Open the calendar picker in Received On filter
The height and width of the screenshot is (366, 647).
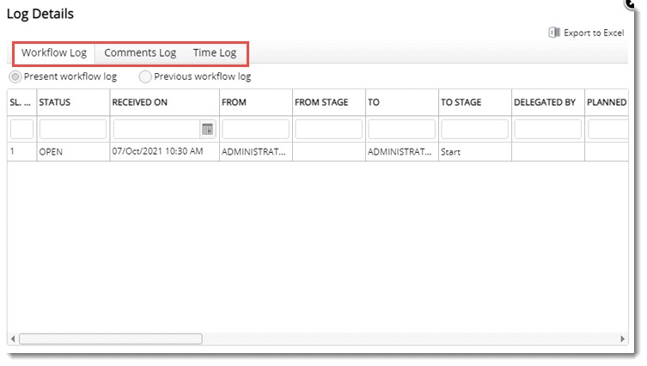(x=207, y=129)
